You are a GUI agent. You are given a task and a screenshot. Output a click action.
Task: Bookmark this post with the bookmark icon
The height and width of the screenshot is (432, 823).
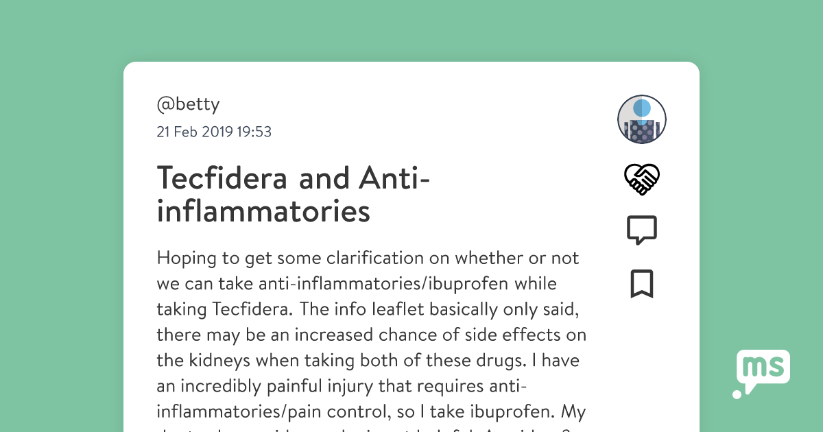coord(641,284)
